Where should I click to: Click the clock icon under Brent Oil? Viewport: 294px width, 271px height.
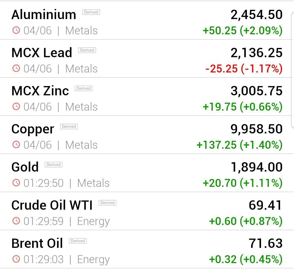[16, 259]
